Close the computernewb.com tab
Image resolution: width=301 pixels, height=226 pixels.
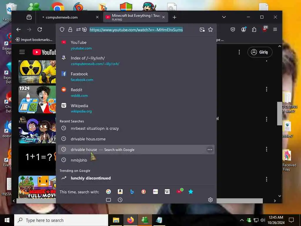(x=97, y=17)
